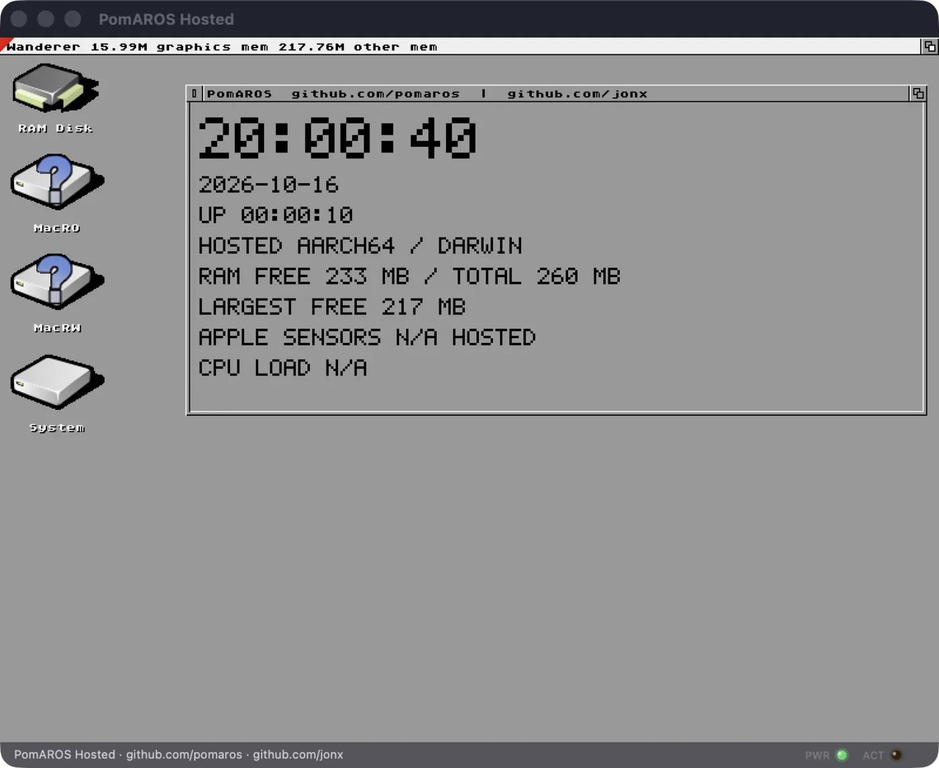Click the PomAROS window close gadget

coord(194,93)
